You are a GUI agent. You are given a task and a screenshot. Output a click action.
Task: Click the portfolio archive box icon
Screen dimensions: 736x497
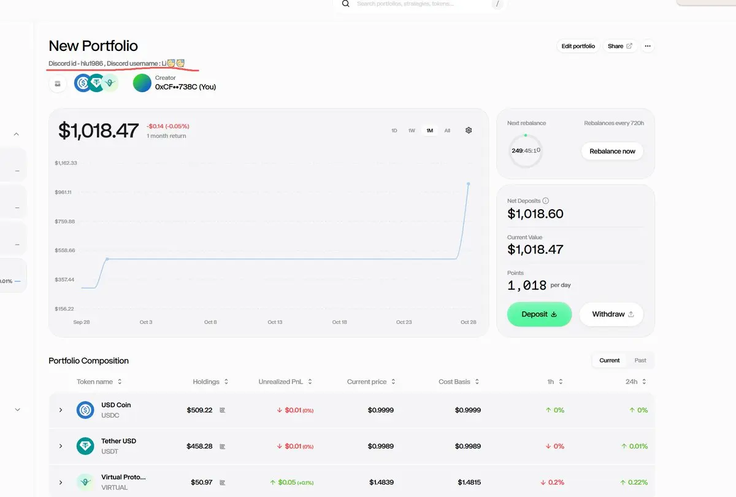click(58, 83)
